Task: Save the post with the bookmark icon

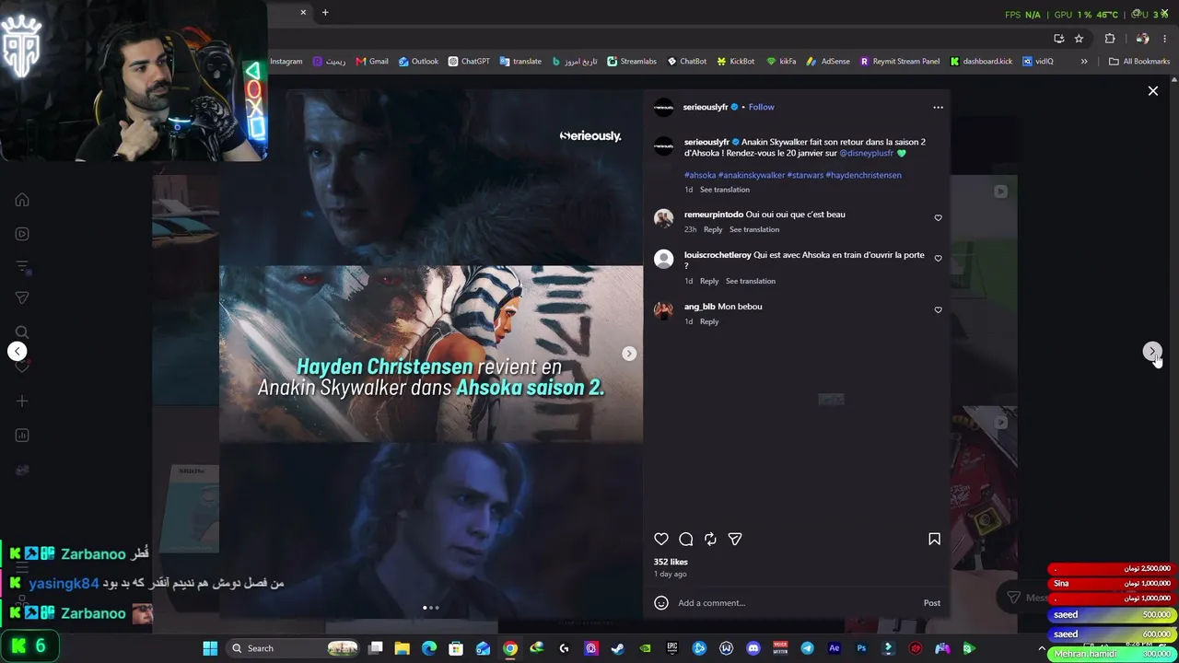Action: click(934, 540)
